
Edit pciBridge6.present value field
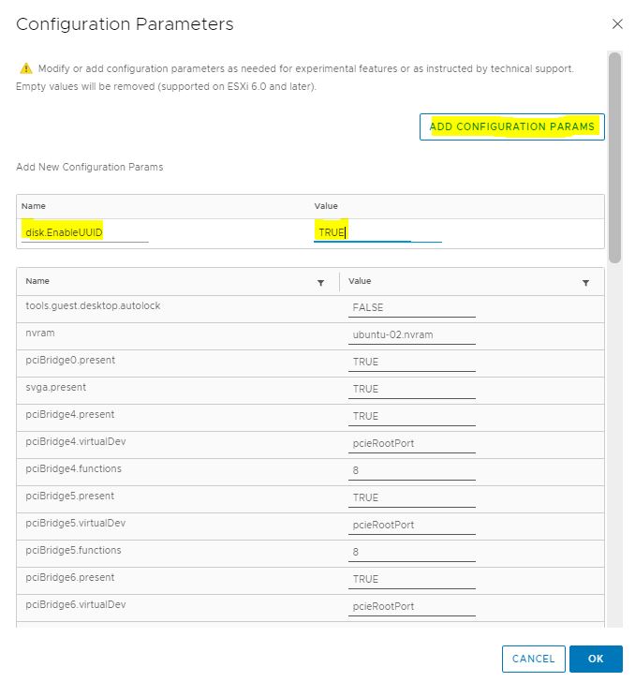(x=411, y=579)
